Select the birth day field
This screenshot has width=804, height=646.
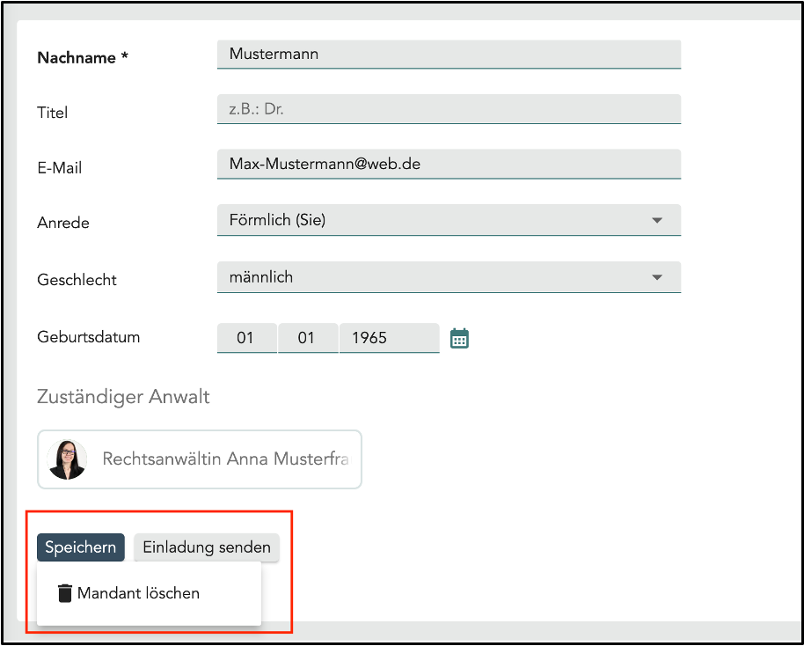pyautogui.click(x=245, y=338)
